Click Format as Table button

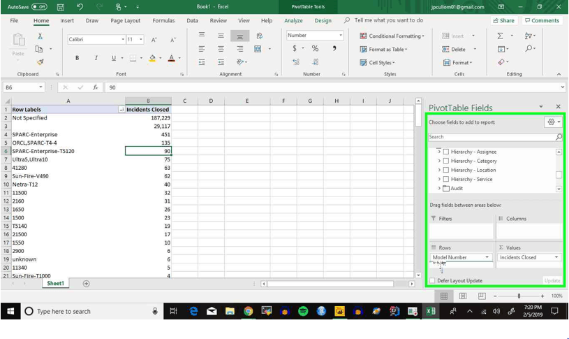pos(383,49)
